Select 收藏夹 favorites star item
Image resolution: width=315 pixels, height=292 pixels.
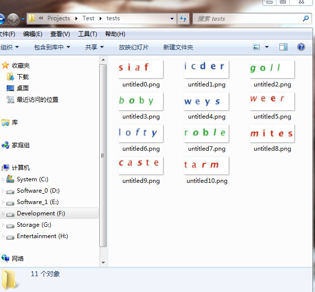[x=15, y=65]
